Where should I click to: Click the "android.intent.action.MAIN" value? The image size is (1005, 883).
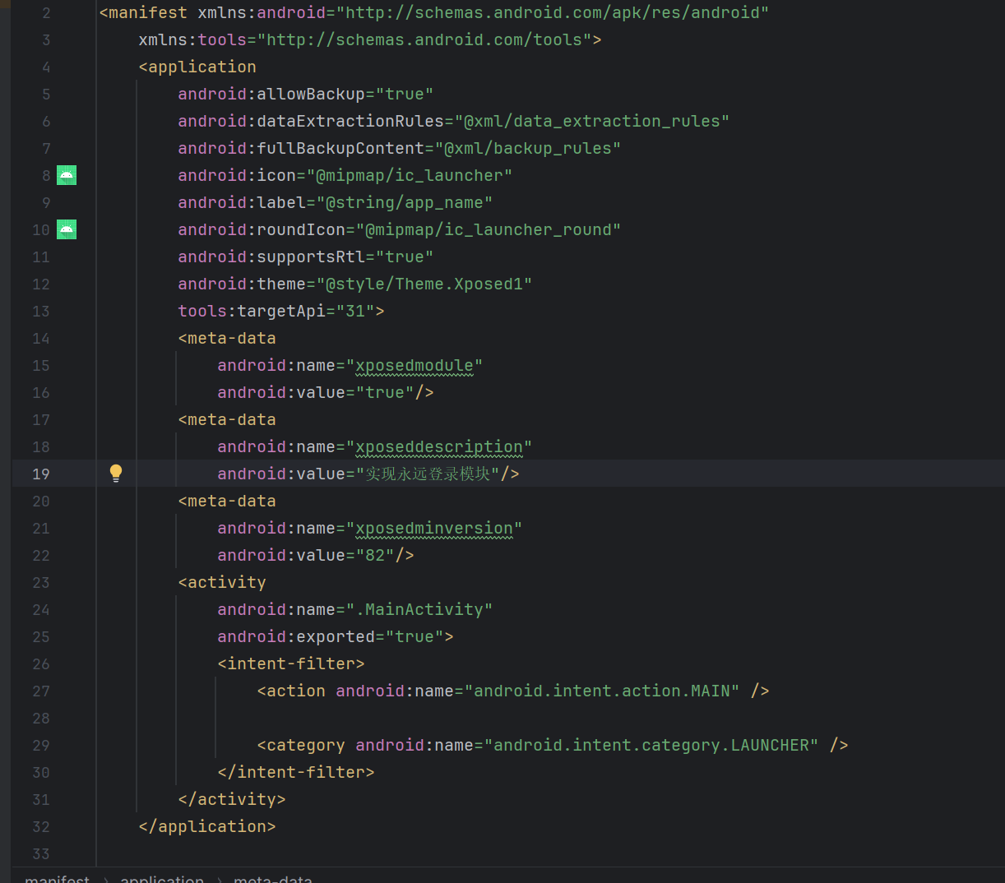[x=602, y=691]
